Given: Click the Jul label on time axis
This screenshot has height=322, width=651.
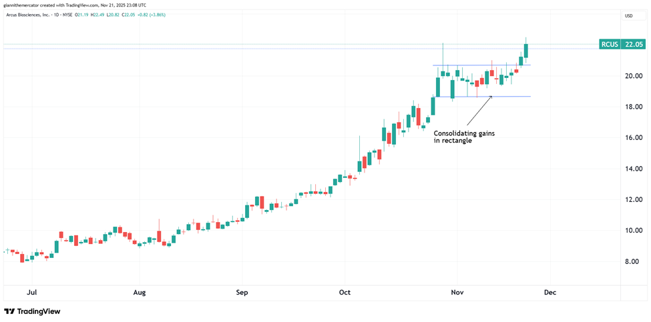Looking at the screenshot, I should (x=31, y=292).
